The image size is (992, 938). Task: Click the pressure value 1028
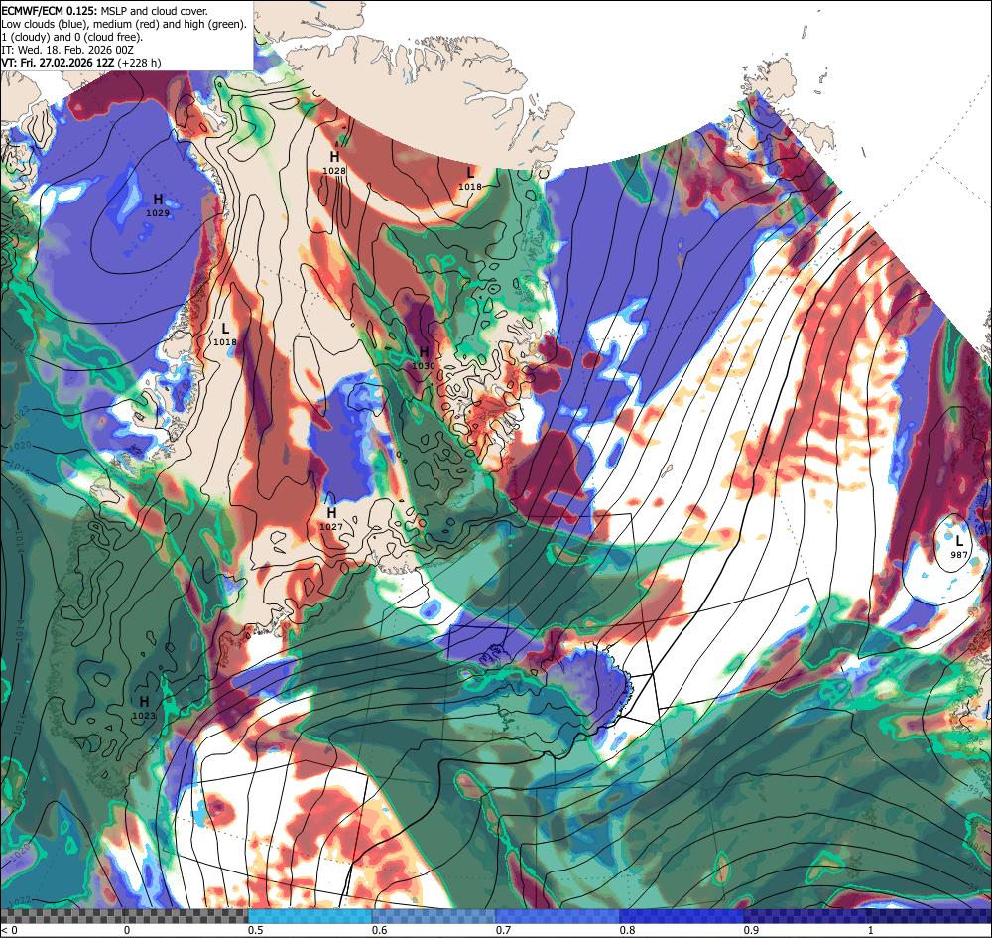point(334,171)
